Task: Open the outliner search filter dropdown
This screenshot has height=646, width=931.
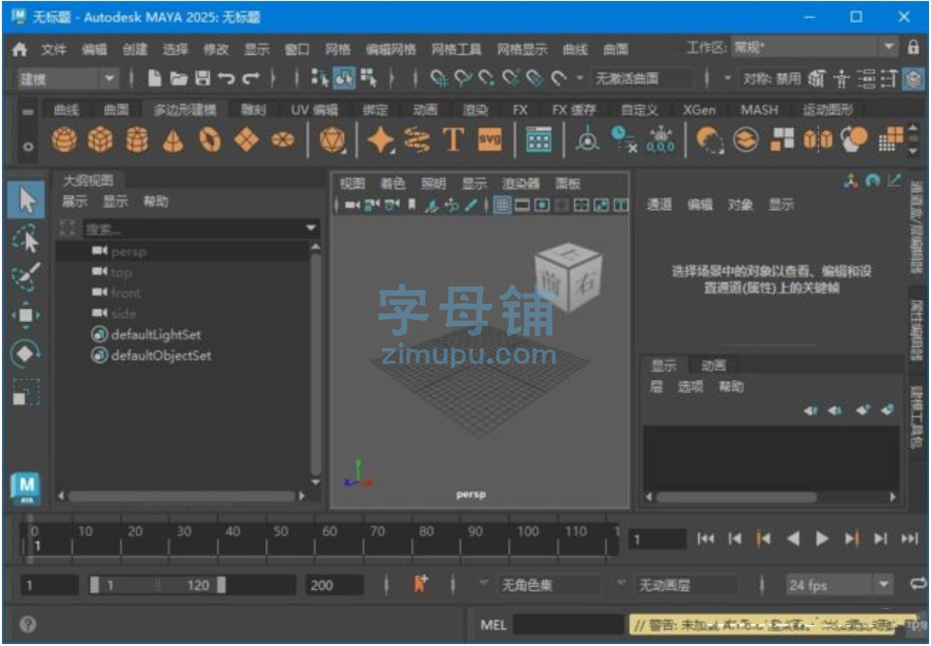Action: (311, 228)
